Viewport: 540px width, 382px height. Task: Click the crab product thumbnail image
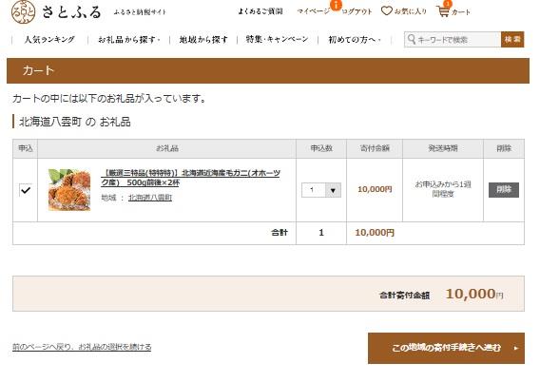click(69, 190)
